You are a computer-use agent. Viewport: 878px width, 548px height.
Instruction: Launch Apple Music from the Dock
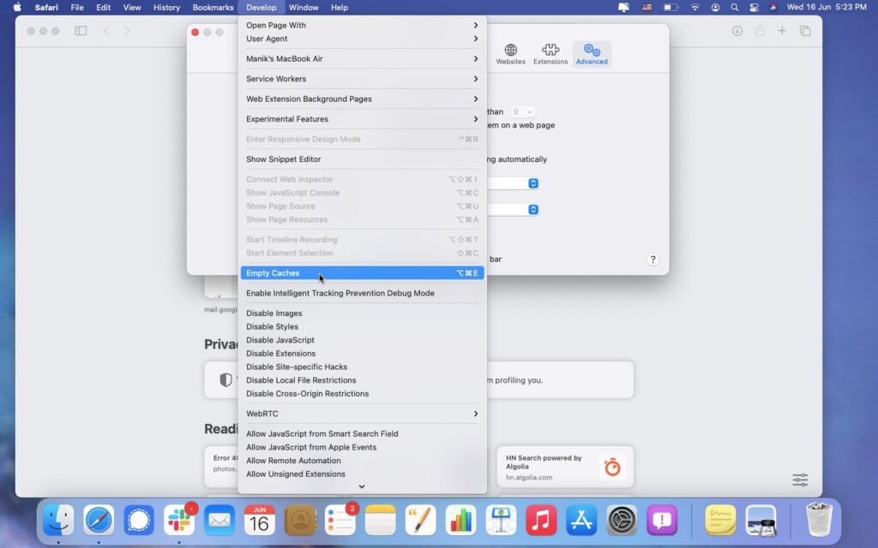[541, 519]
